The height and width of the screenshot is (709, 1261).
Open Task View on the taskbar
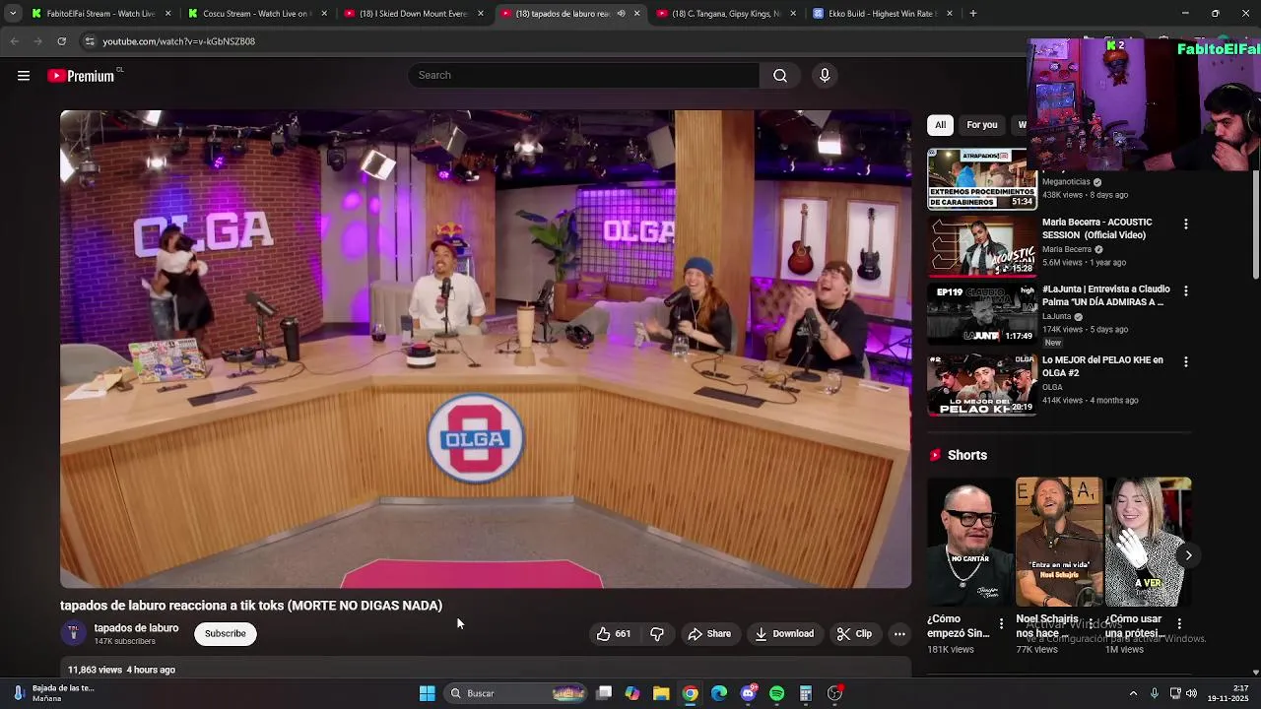click(x=604, y=693)
